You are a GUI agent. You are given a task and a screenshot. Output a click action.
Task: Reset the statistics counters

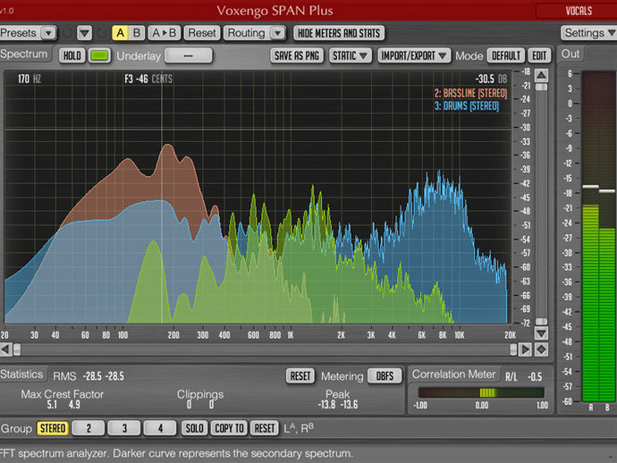point(300,376)
